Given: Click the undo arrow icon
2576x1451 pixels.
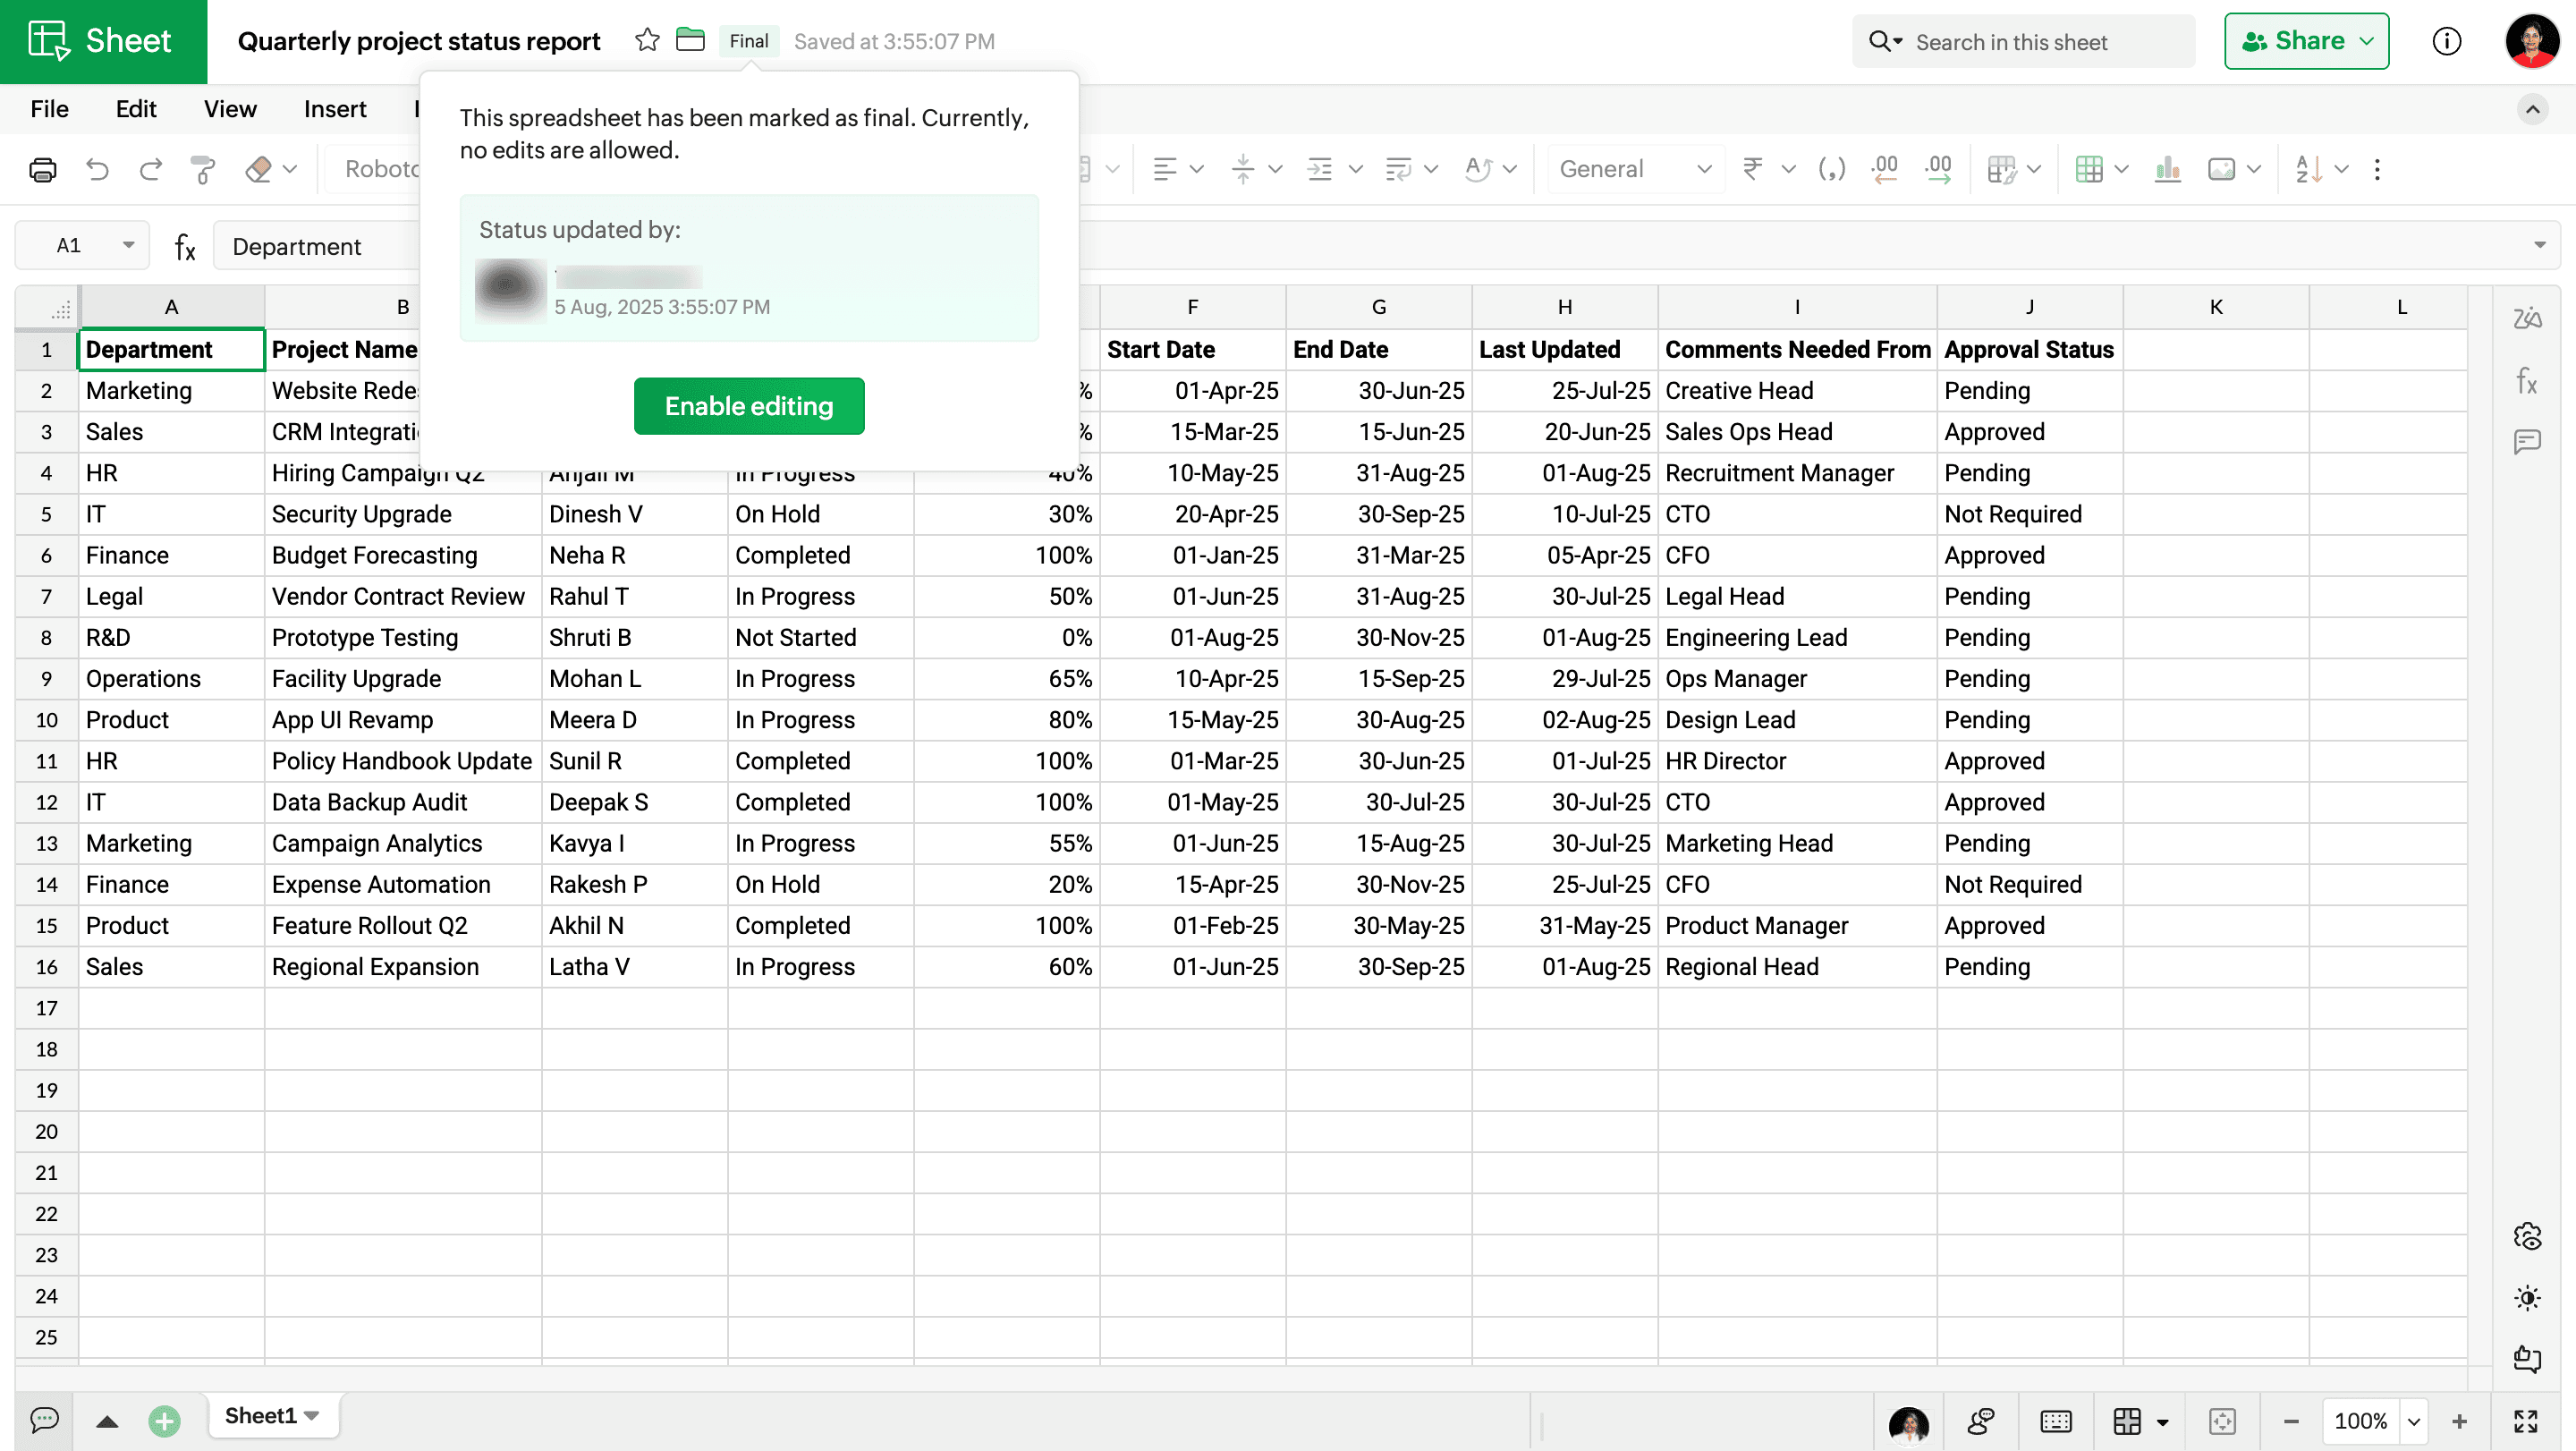Looking at the screenshot, I should coord(97,170).
